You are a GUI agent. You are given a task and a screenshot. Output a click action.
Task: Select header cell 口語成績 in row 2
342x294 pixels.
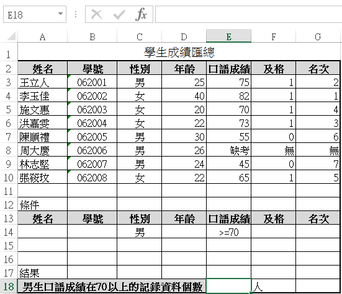pyautogui.click(x=229, y=68)
